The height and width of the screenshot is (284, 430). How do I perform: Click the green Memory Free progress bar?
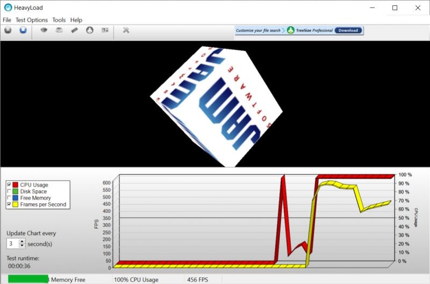pyautogui.click(x=28, y=279)
